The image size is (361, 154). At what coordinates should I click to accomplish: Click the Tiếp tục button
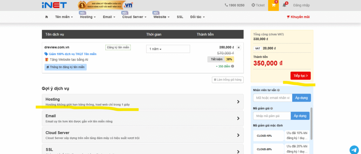coord(300,76)
